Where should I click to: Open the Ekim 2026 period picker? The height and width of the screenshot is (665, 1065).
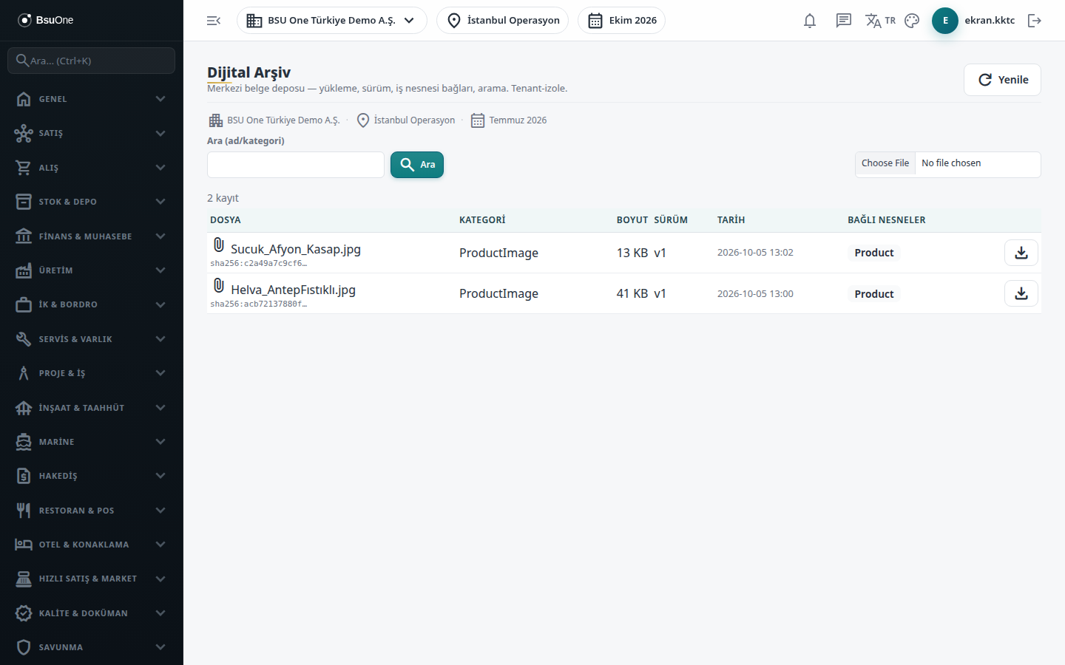tap(621, 21)
